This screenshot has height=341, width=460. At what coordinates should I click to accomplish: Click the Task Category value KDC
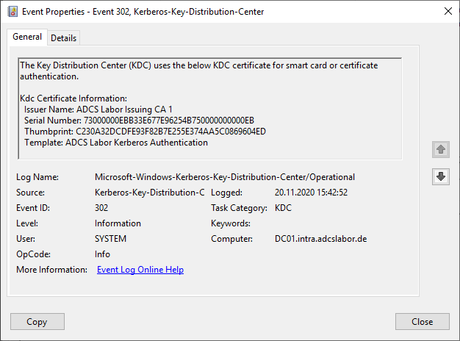pyautogui.click(x=283, y=208)
